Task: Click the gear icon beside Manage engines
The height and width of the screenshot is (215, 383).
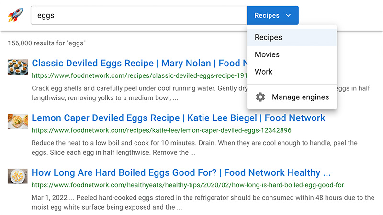Action: (260, 97)
